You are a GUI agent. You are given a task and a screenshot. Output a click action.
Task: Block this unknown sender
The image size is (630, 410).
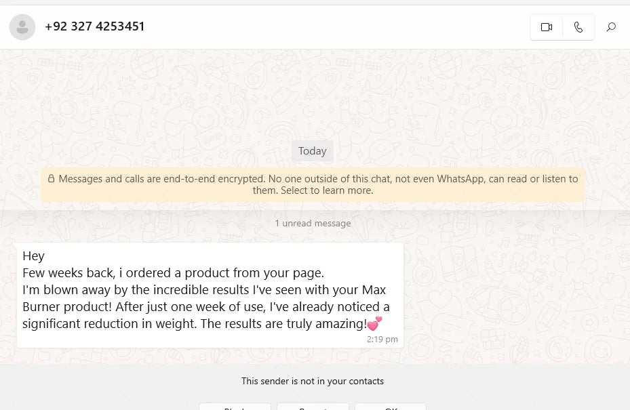(235, 407)
